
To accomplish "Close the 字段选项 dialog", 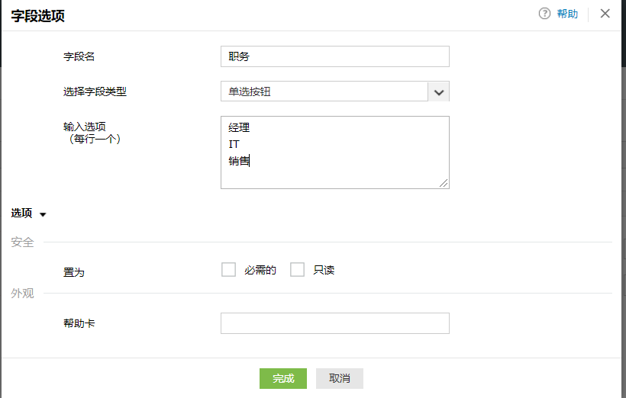I will (605, 14).
